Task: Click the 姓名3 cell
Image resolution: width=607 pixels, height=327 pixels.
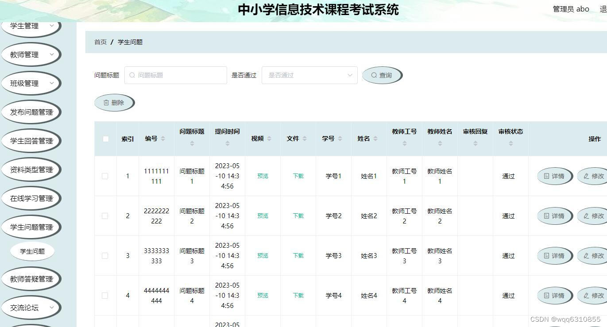Action: coord(369,256)
